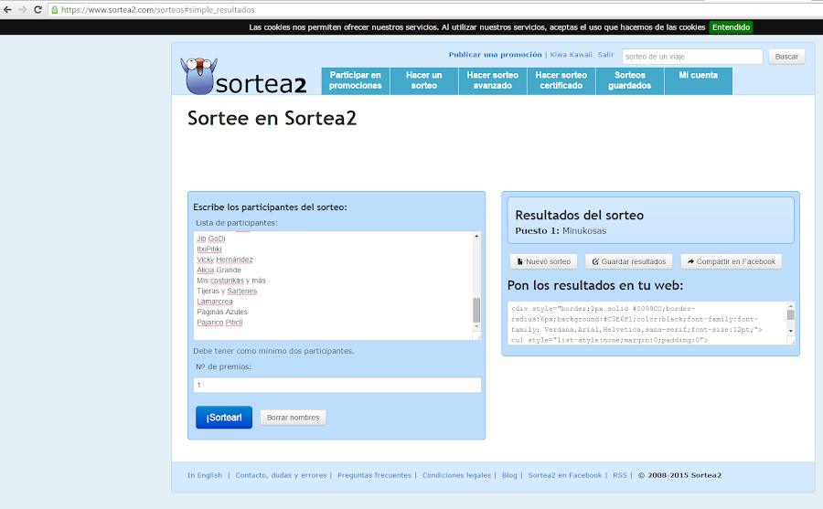Click participants list scroll down arrow
This screenshot has height=509, width=823.
(476, 326)
